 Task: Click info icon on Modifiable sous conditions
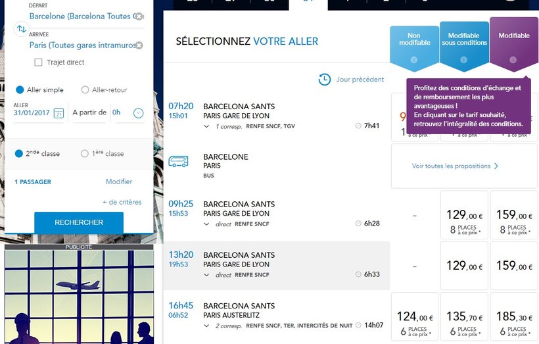pos(463,60)
